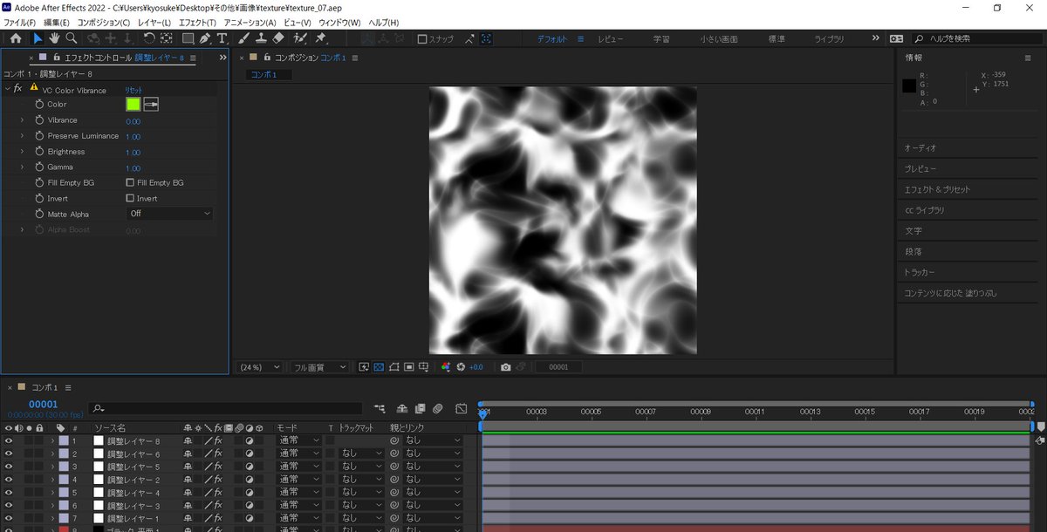Click the region of interest icon
This screenshot has width=1047, height=532.
tap(408, 367)
